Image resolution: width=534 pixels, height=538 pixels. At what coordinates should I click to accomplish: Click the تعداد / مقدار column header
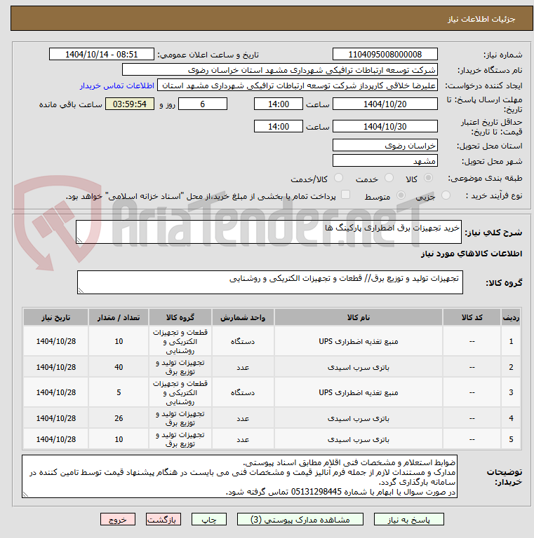pyautogui.click(x=119, y=317)
